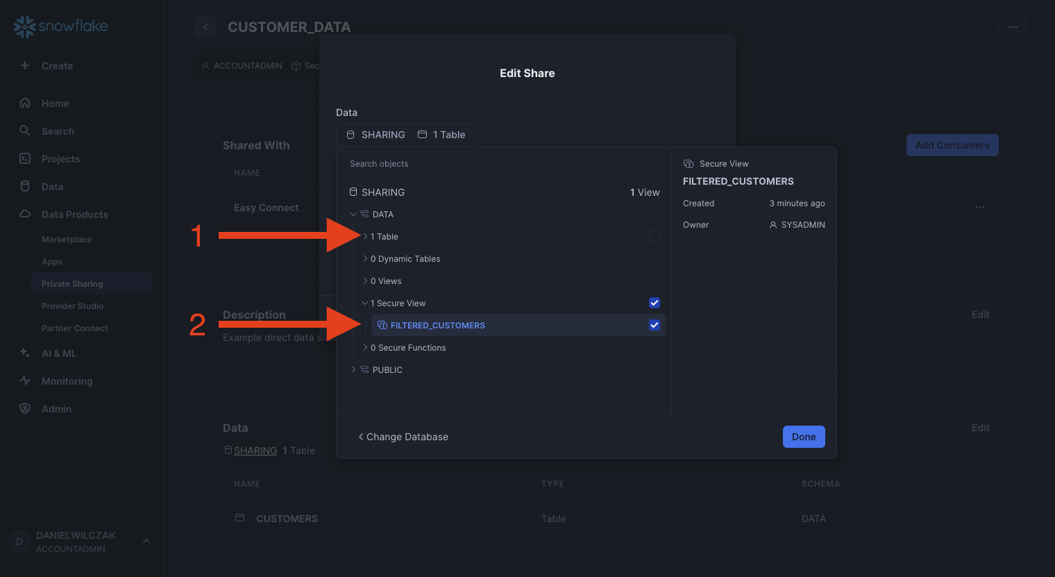This screenshot has height=577, width=1055.
Task: Open Marketplace under Data Products
Action: coord(67,240)
